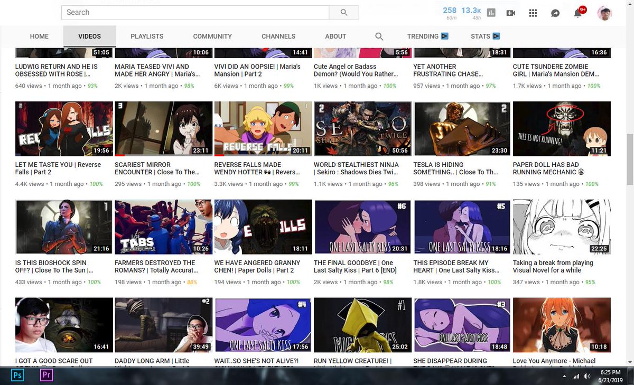Open the TRENDING tab
Image resolution: width=634 pixels, height=385 pixels.
coord(423,36)
